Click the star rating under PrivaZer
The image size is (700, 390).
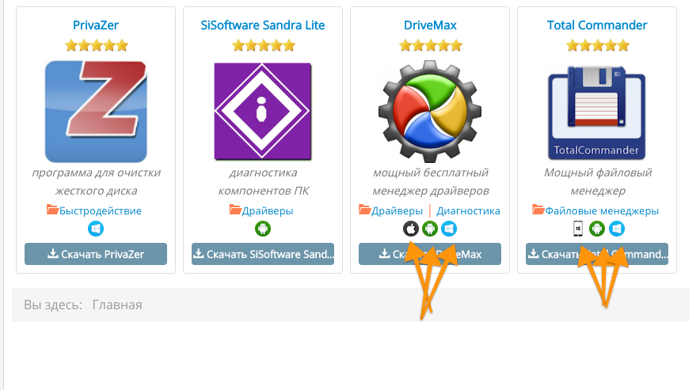click(x=97, y=46)
